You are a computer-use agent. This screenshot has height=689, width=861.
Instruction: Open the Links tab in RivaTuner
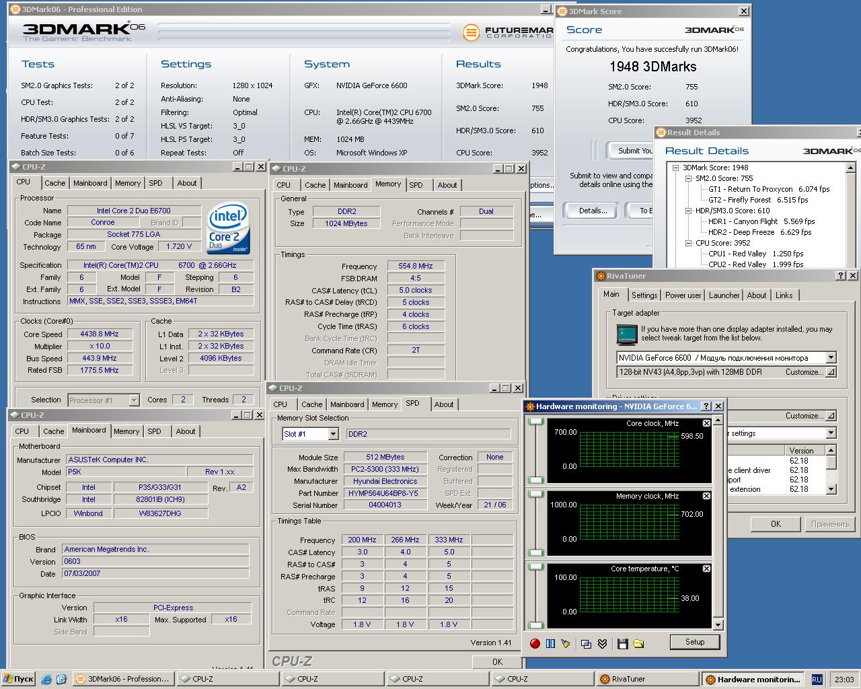(784, 295)
